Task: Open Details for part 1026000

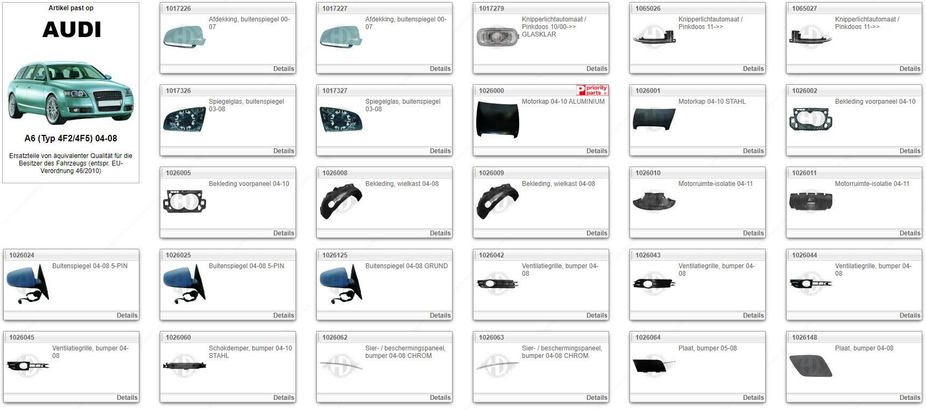Action: point(597,151)
